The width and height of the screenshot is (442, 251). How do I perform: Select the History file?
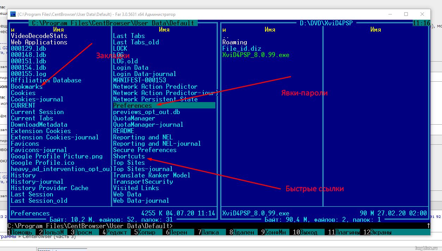[x=23, y=175]
